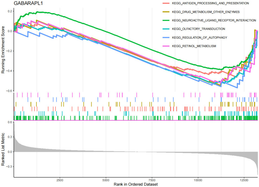Click the −0.6 enrichment score tick label
Screen dimensions: 259x187
coord(9,91)
